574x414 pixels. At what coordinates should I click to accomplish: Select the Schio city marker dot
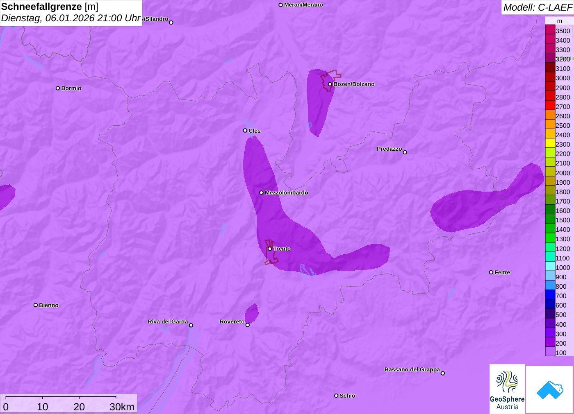click(336, 396)
